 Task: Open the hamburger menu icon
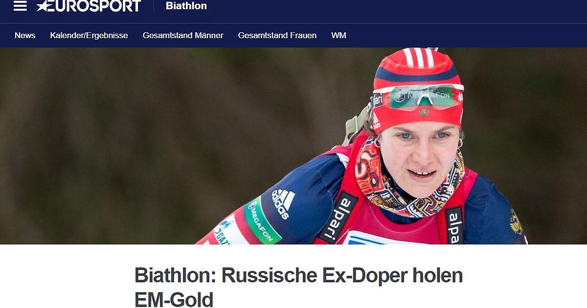tap(20, 6)
